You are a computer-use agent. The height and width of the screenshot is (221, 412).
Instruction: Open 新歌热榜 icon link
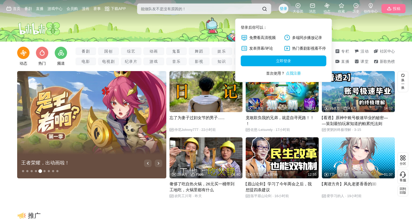(x=384, y=61)
